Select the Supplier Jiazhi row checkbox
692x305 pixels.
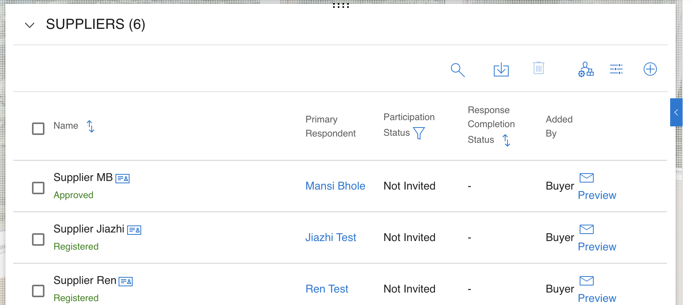(x=38, y=239)
